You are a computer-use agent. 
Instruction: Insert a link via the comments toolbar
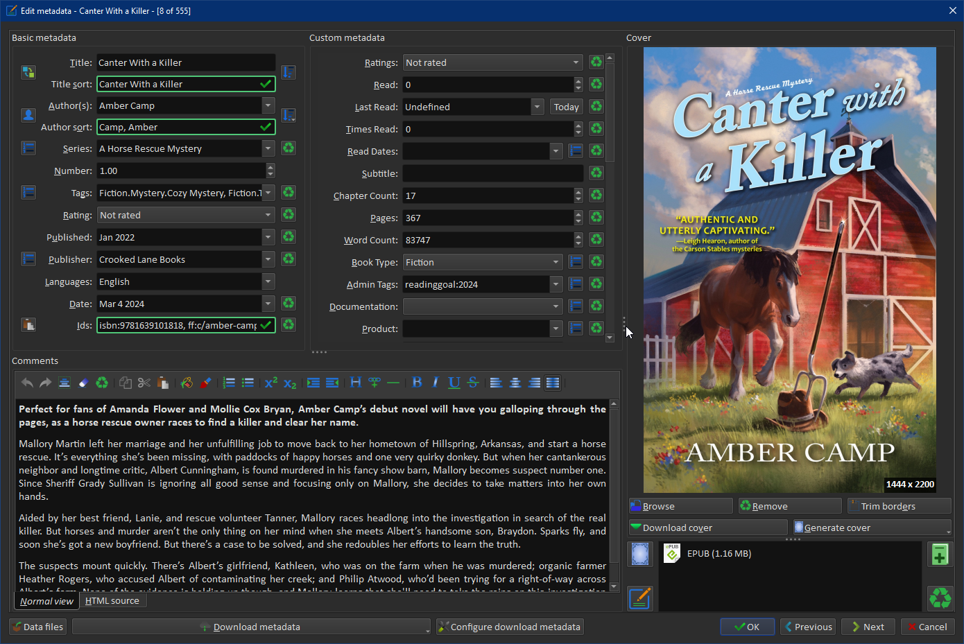375,383
